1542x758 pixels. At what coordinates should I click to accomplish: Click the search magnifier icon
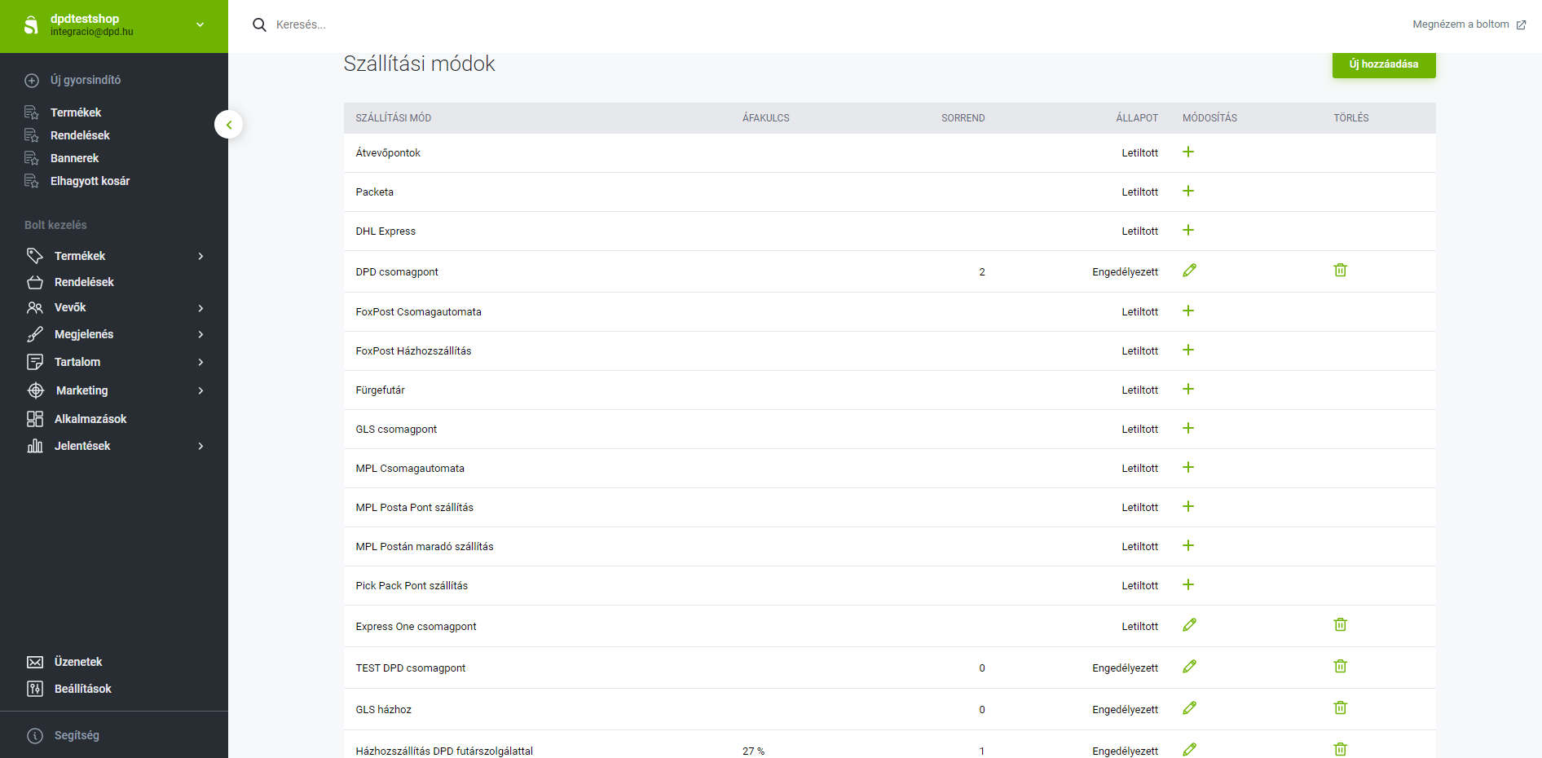click(259, 25)
